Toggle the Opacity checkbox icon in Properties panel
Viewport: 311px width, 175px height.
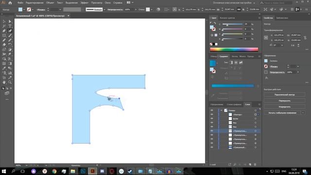[x=266, y=72]
